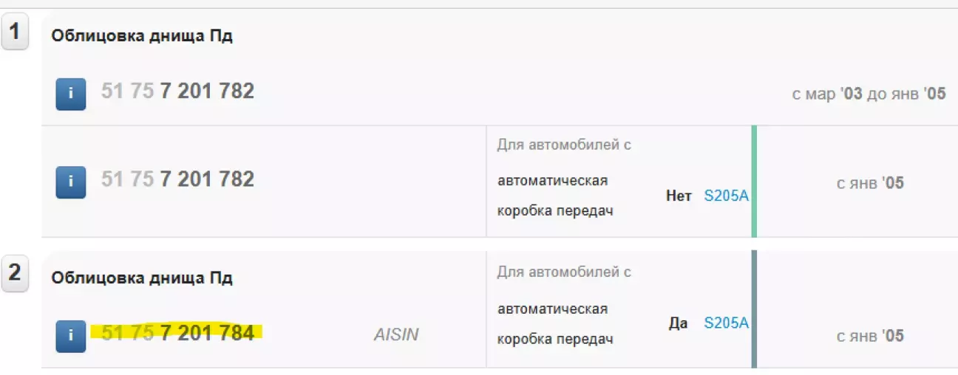Click the date range 'с мар '03 до янв '05'

869,95
